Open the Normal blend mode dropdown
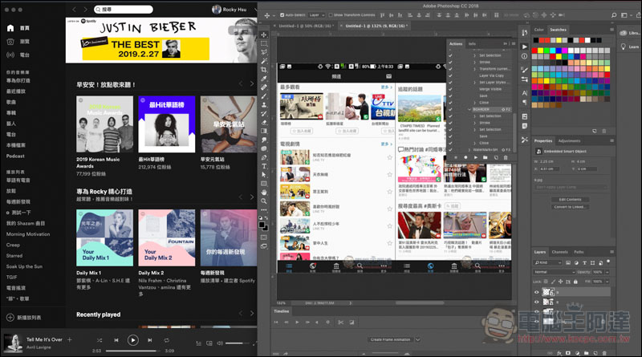This screenshot has height=357, width=642. [554, 272]
